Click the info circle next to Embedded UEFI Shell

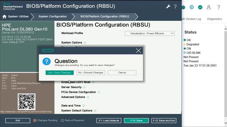click(x=93, y=82)
